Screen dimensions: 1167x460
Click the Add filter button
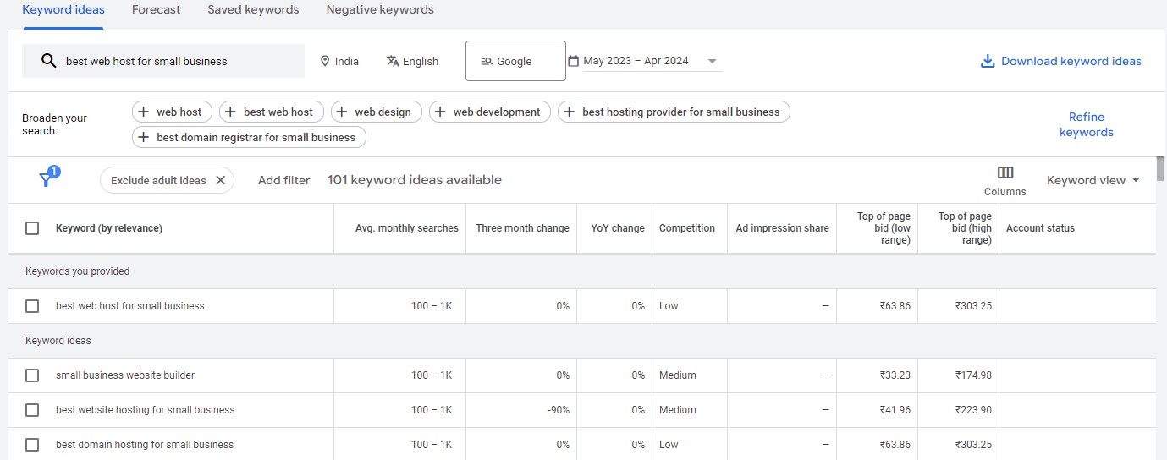click(284, 180)
